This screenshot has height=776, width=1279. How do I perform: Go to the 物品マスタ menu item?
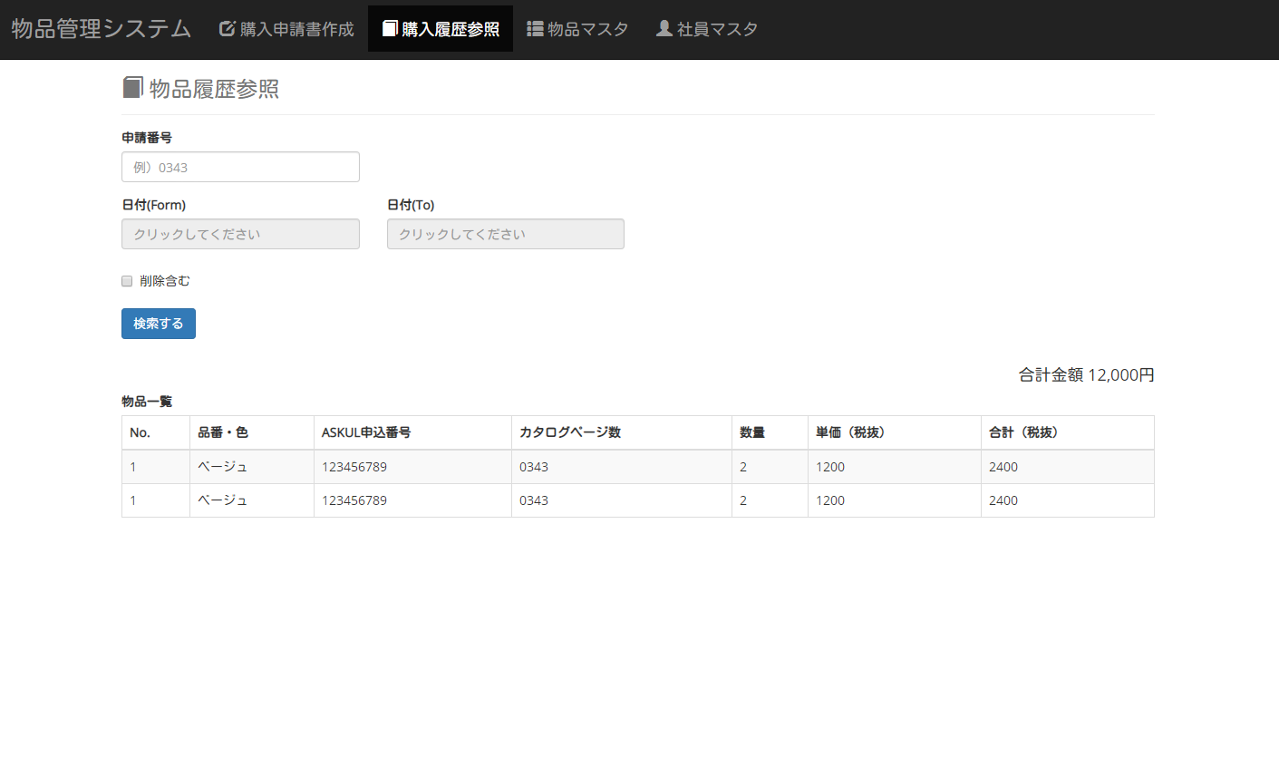pos(587,29)
